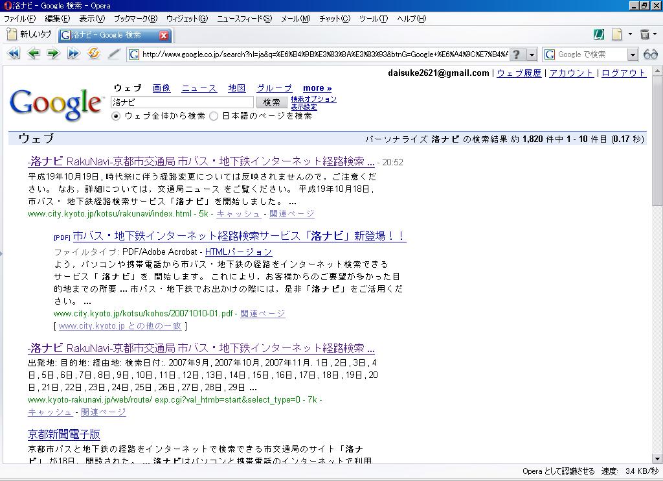663x481 pixels.
Task: Click the Fast Forward button
Action: [x=74, y=54]
